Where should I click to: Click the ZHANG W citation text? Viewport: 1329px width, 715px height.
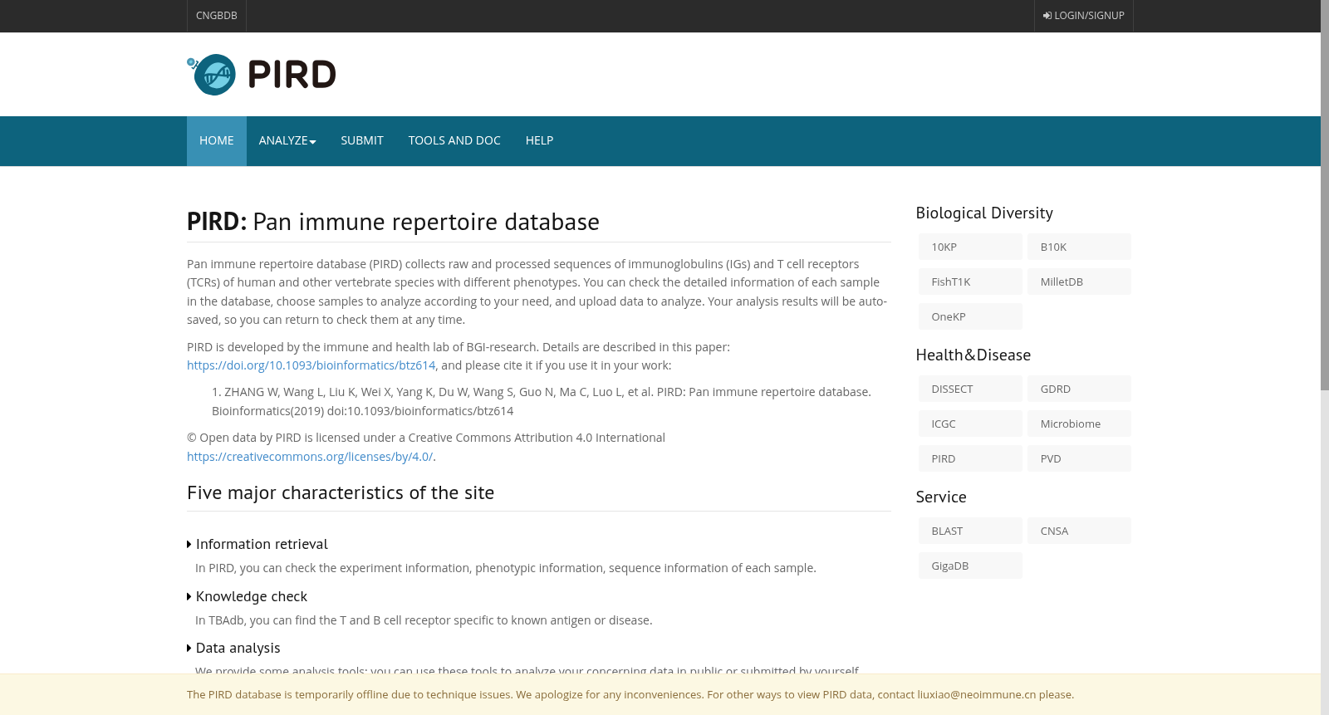tap(542, 401)
